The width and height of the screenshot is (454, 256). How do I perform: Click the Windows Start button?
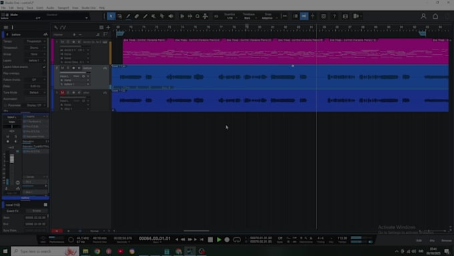coord(5,251)
